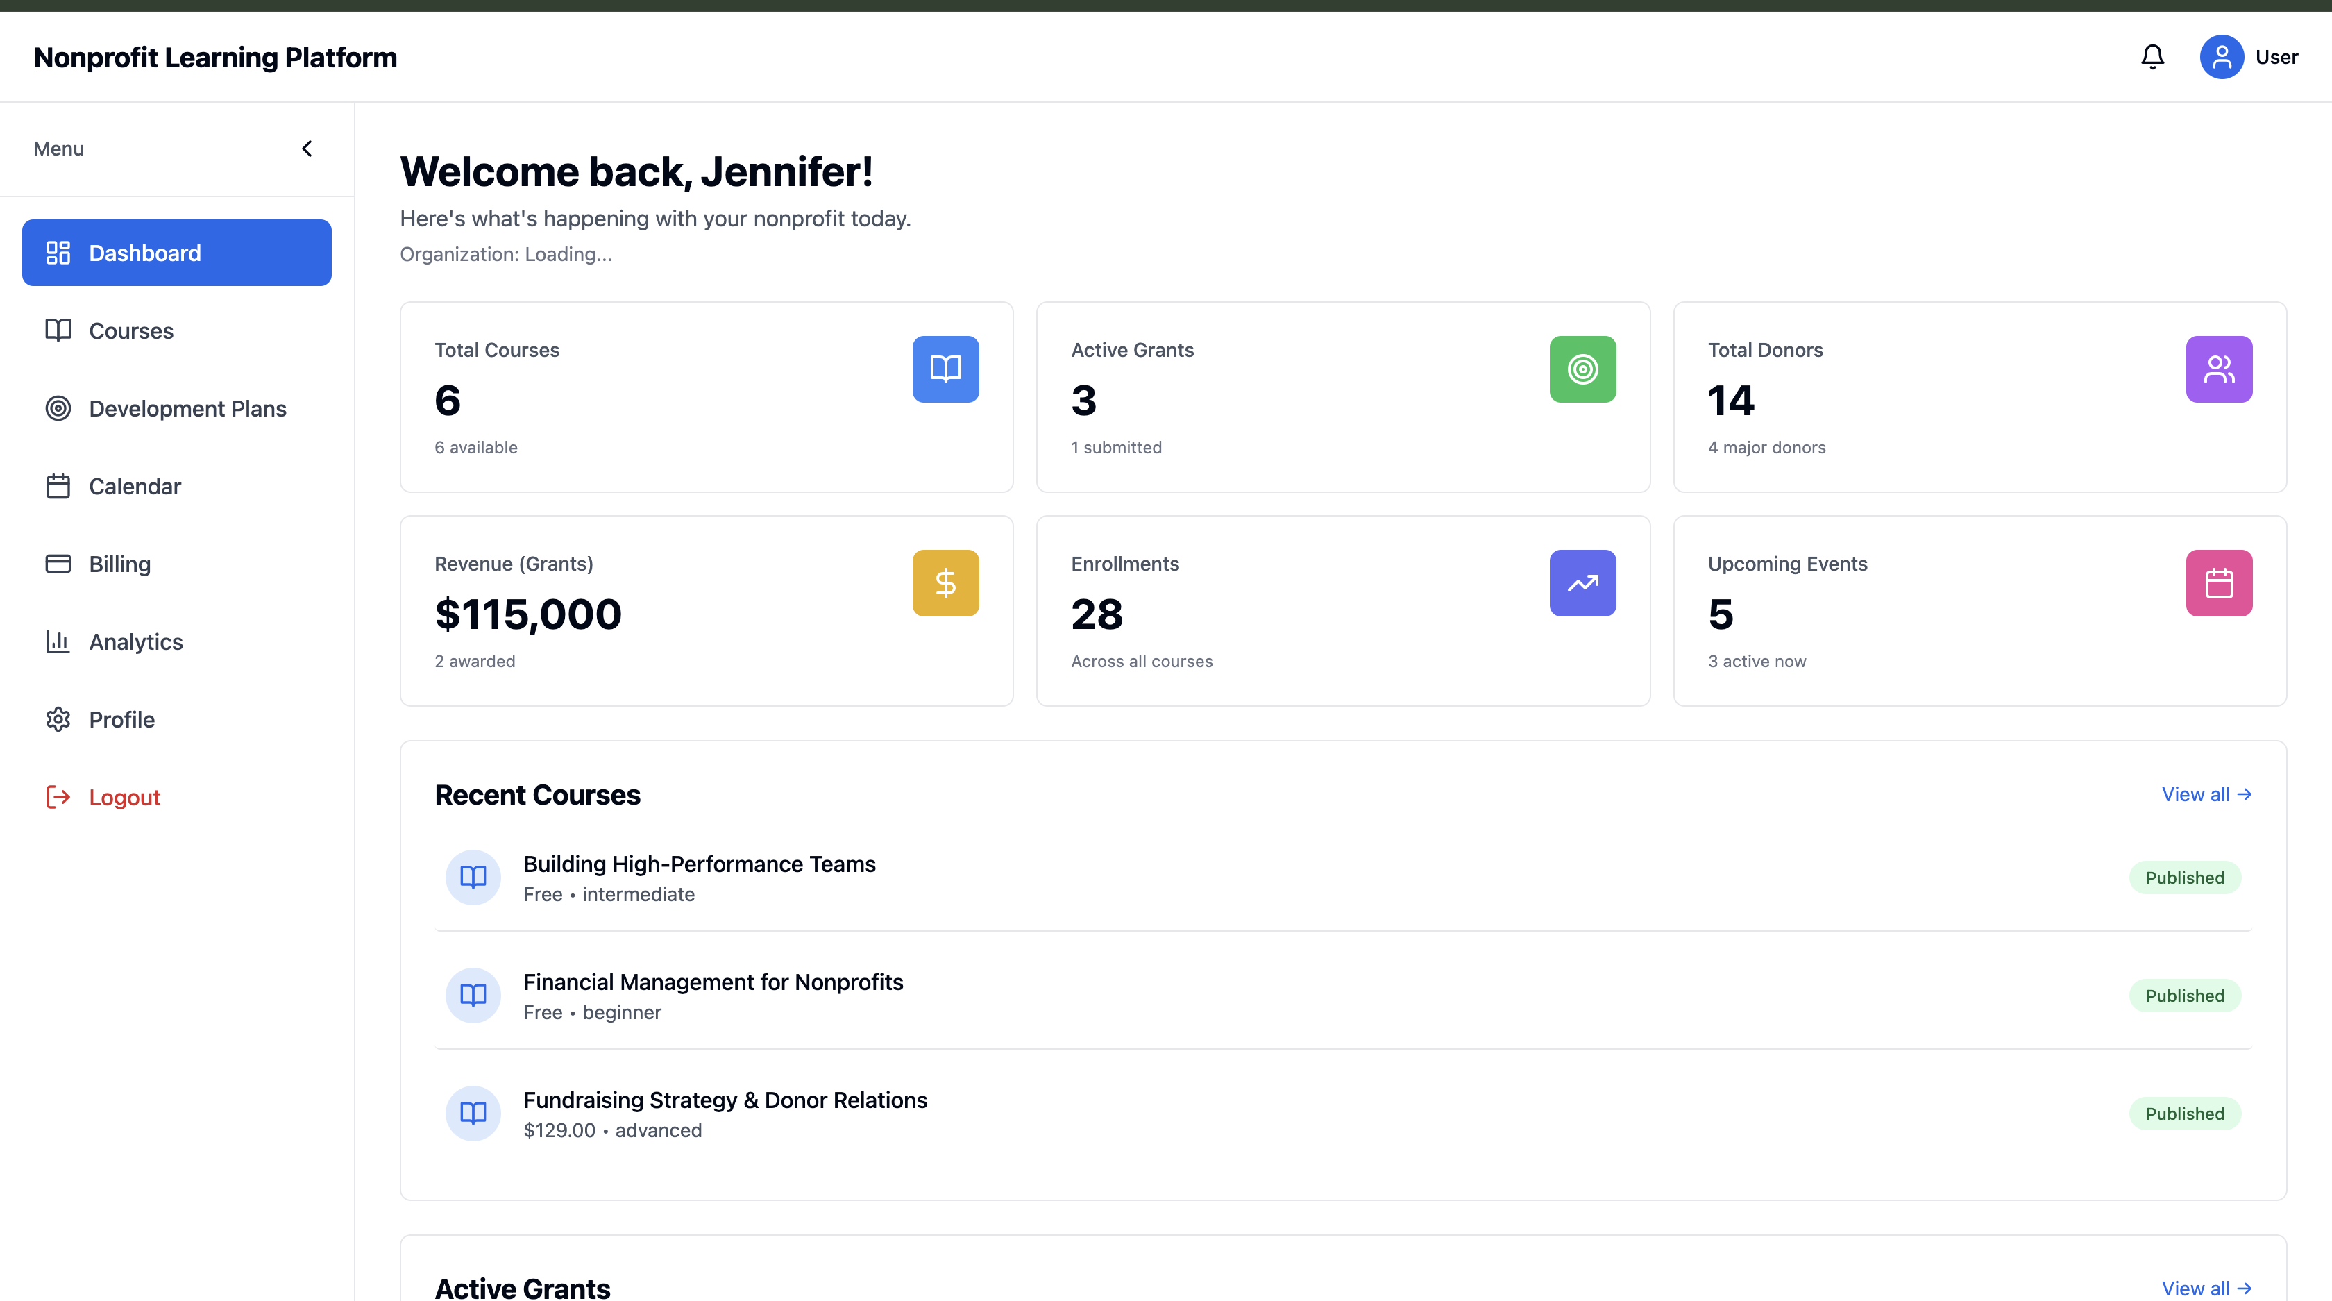
Task: Open Fundraising Strategy & Donor Relations course
Action: click(x=724, y=1100)
